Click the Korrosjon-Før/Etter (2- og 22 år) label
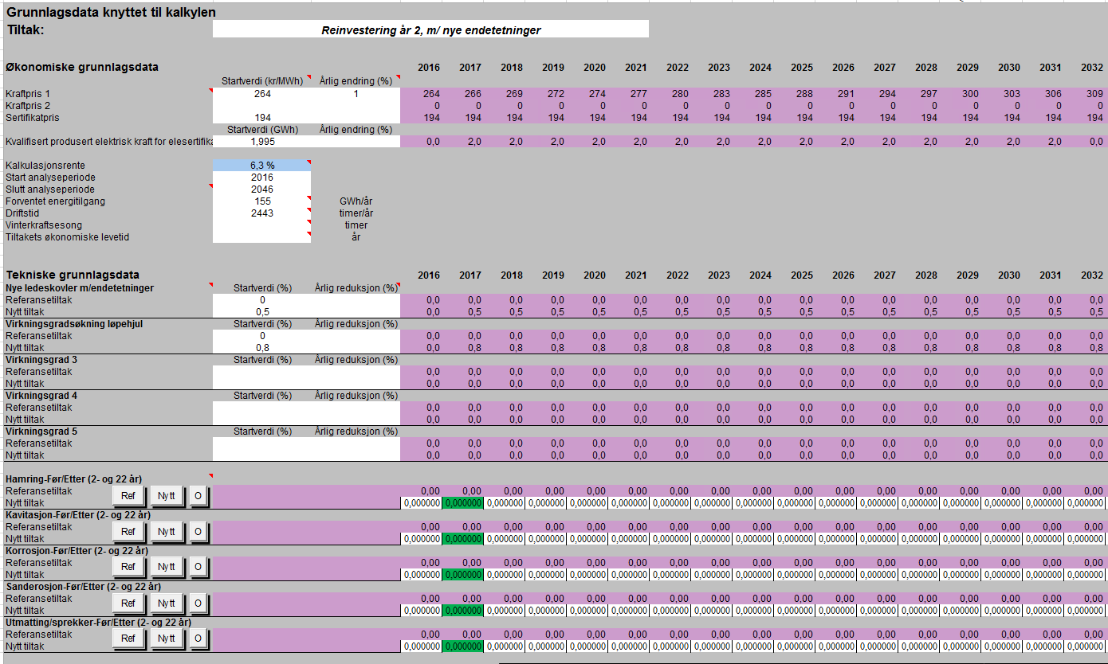 click(x=78, y=551)
